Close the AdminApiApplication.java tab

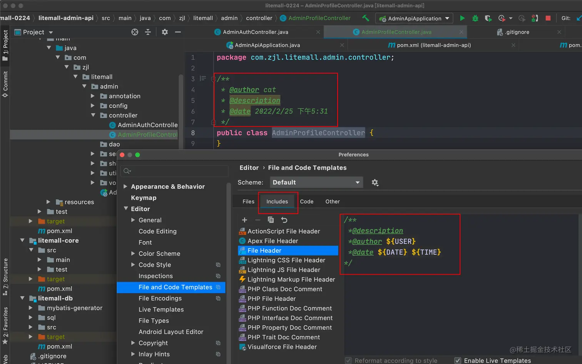[342, 45]
